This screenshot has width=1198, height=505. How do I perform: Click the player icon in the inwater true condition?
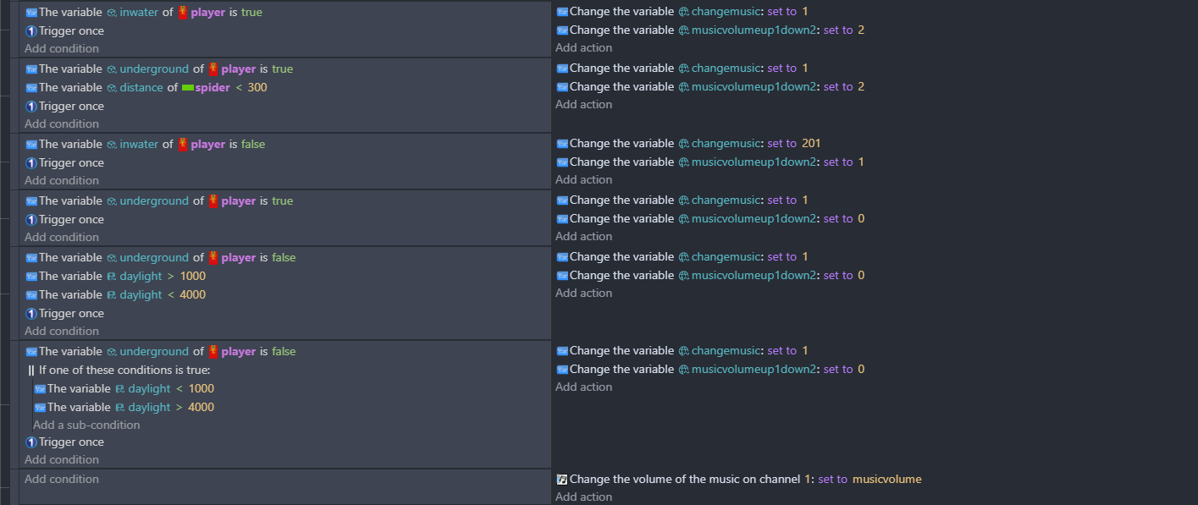(182, 13)
